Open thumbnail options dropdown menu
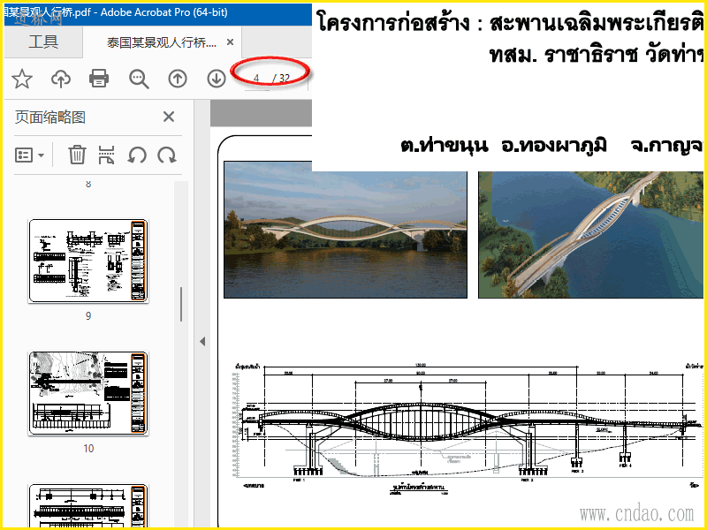The height and width of the screenshot is (530, 707). 30,155
